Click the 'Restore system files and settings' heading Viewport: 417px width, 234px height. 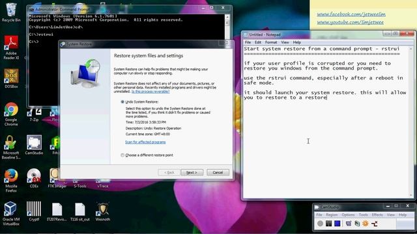149,56
